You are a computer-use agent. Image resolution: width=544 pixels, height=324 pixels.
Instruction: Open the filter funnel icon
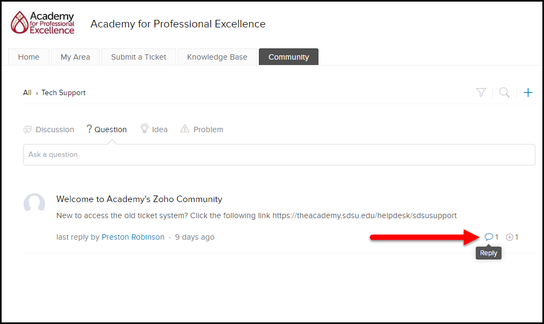pyautogui.click(x=481, y=92)
